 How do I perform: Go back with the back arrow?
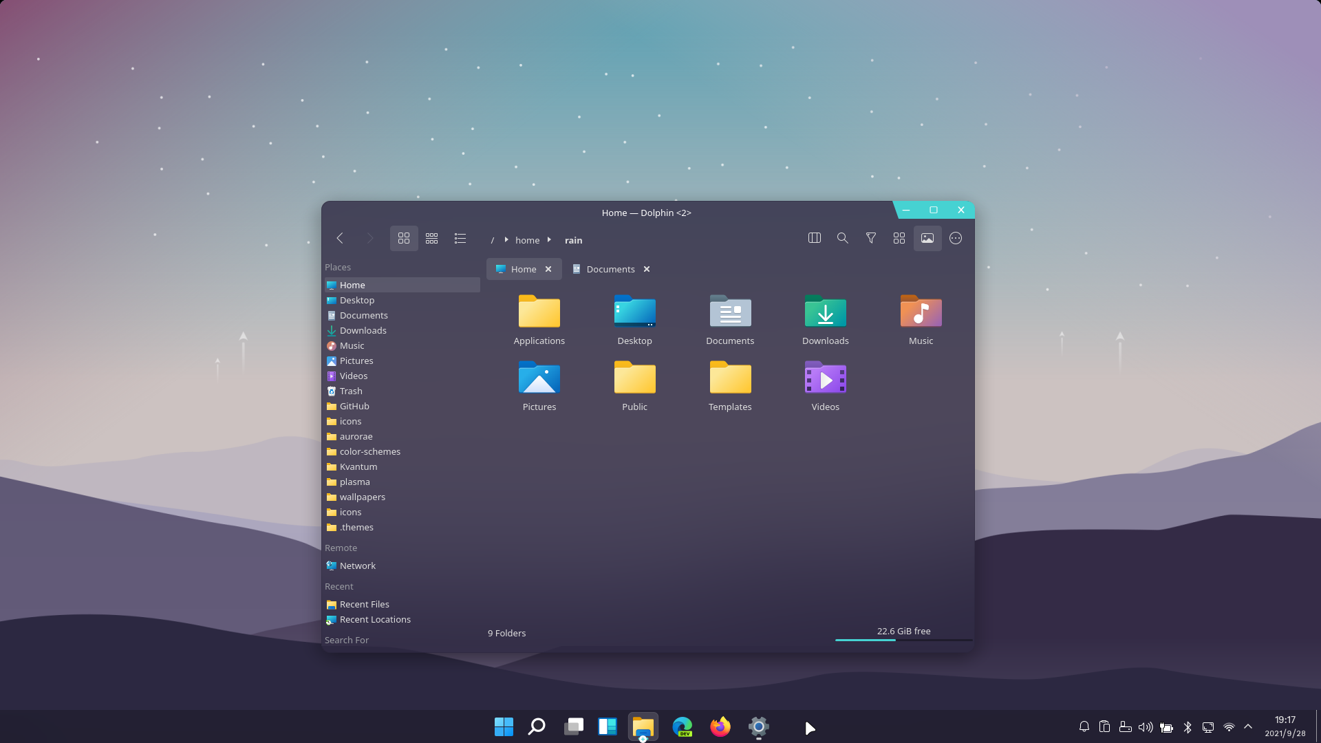pos(340,238)
